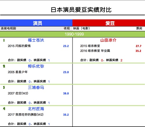The height and width of the screenshot is (127, 145).
Task: Click the 合计 summary under 北村匠海
Action: click(x=29, y=124)
